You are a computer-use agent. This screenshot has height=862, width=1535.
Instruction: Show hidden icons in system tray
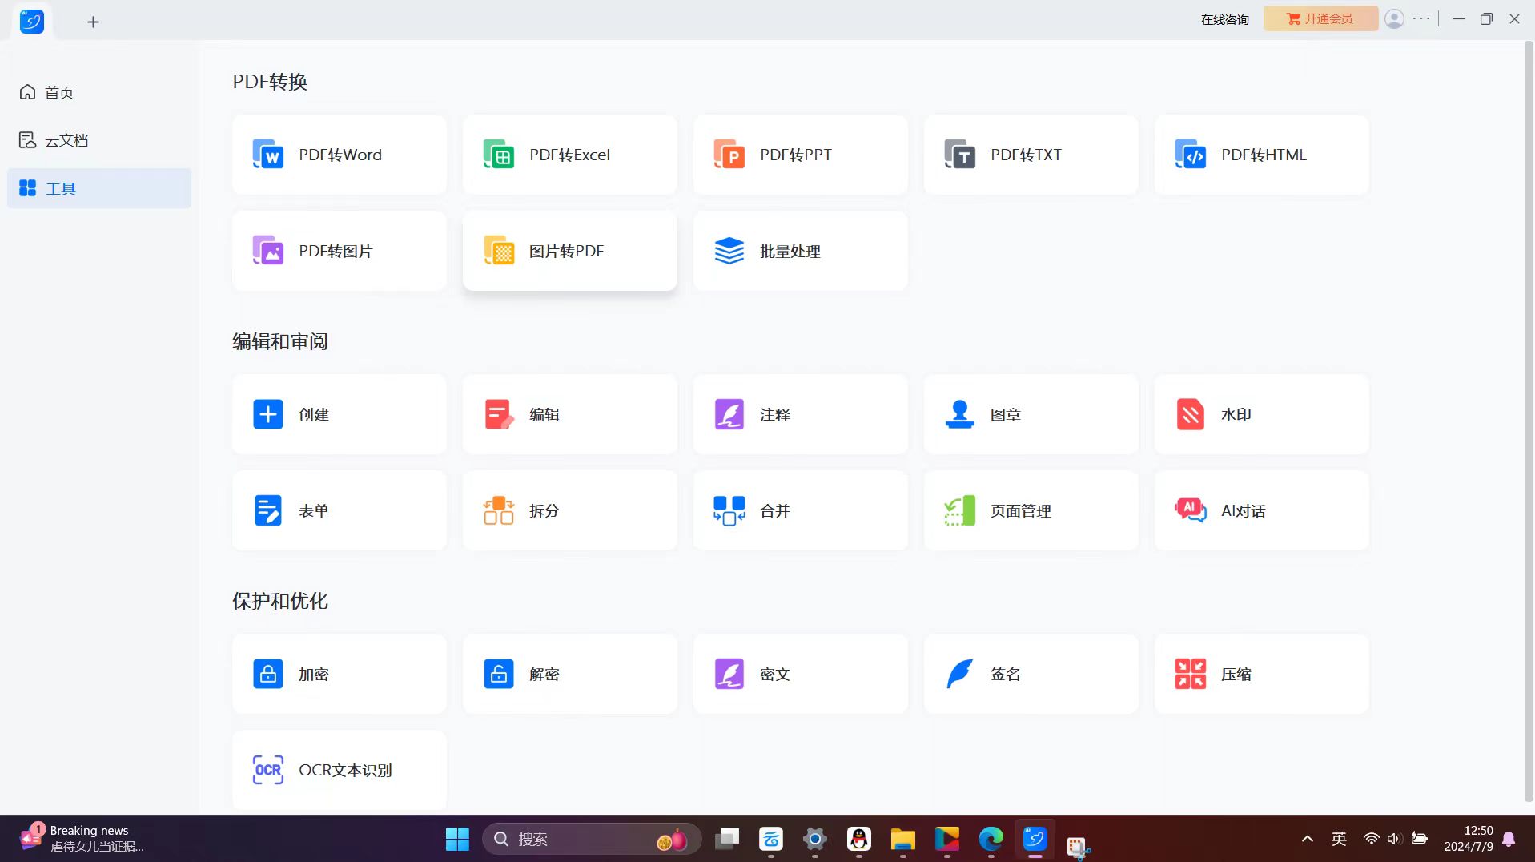pyautogui.click(x=1307, y=839)
